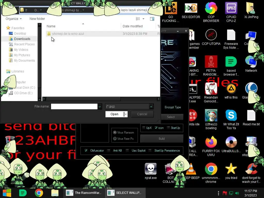Open Chrome from the taskbar
Screen dimensions: 264x198
pyautogui.click(x=39, y=193)
